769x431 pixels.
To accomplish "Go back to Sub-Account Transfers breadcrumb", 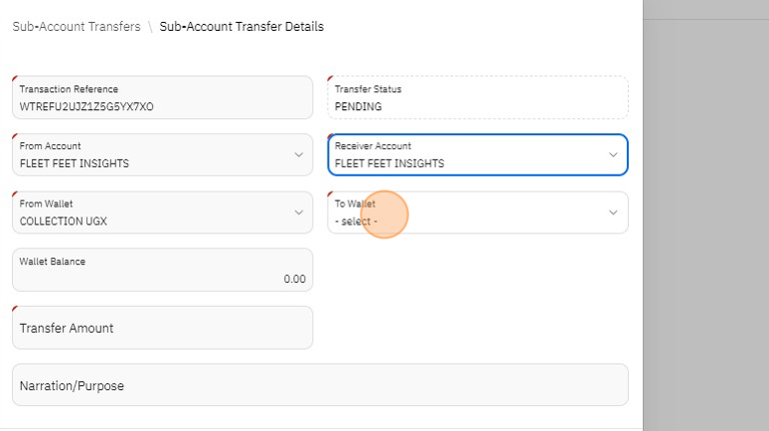I will click(77, 27).
